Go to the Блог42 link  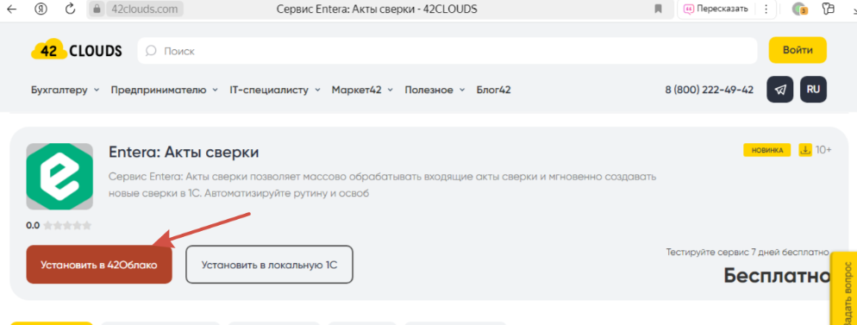pyautogui.click(x=493, y=91)
